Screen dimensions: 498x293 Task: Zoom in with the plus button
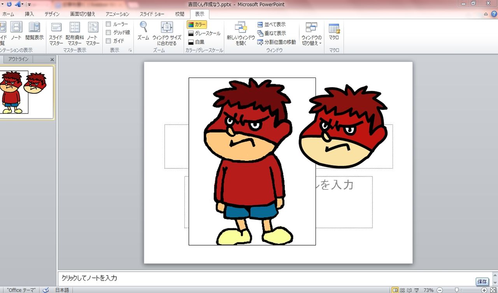pos(484,290)
